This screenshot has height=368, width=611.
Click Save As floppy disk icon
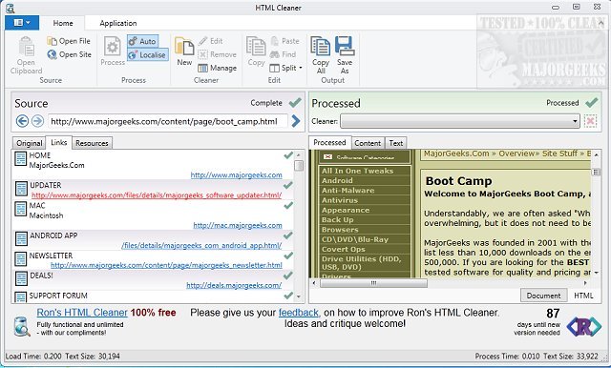[x=345, y=47]
